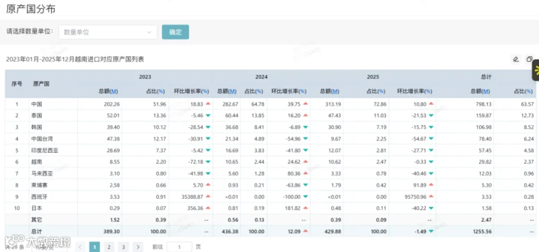Click the 2023 占比 (%) header link
Viewport: 539px width, 252px height.
click(x=162, y=92)
